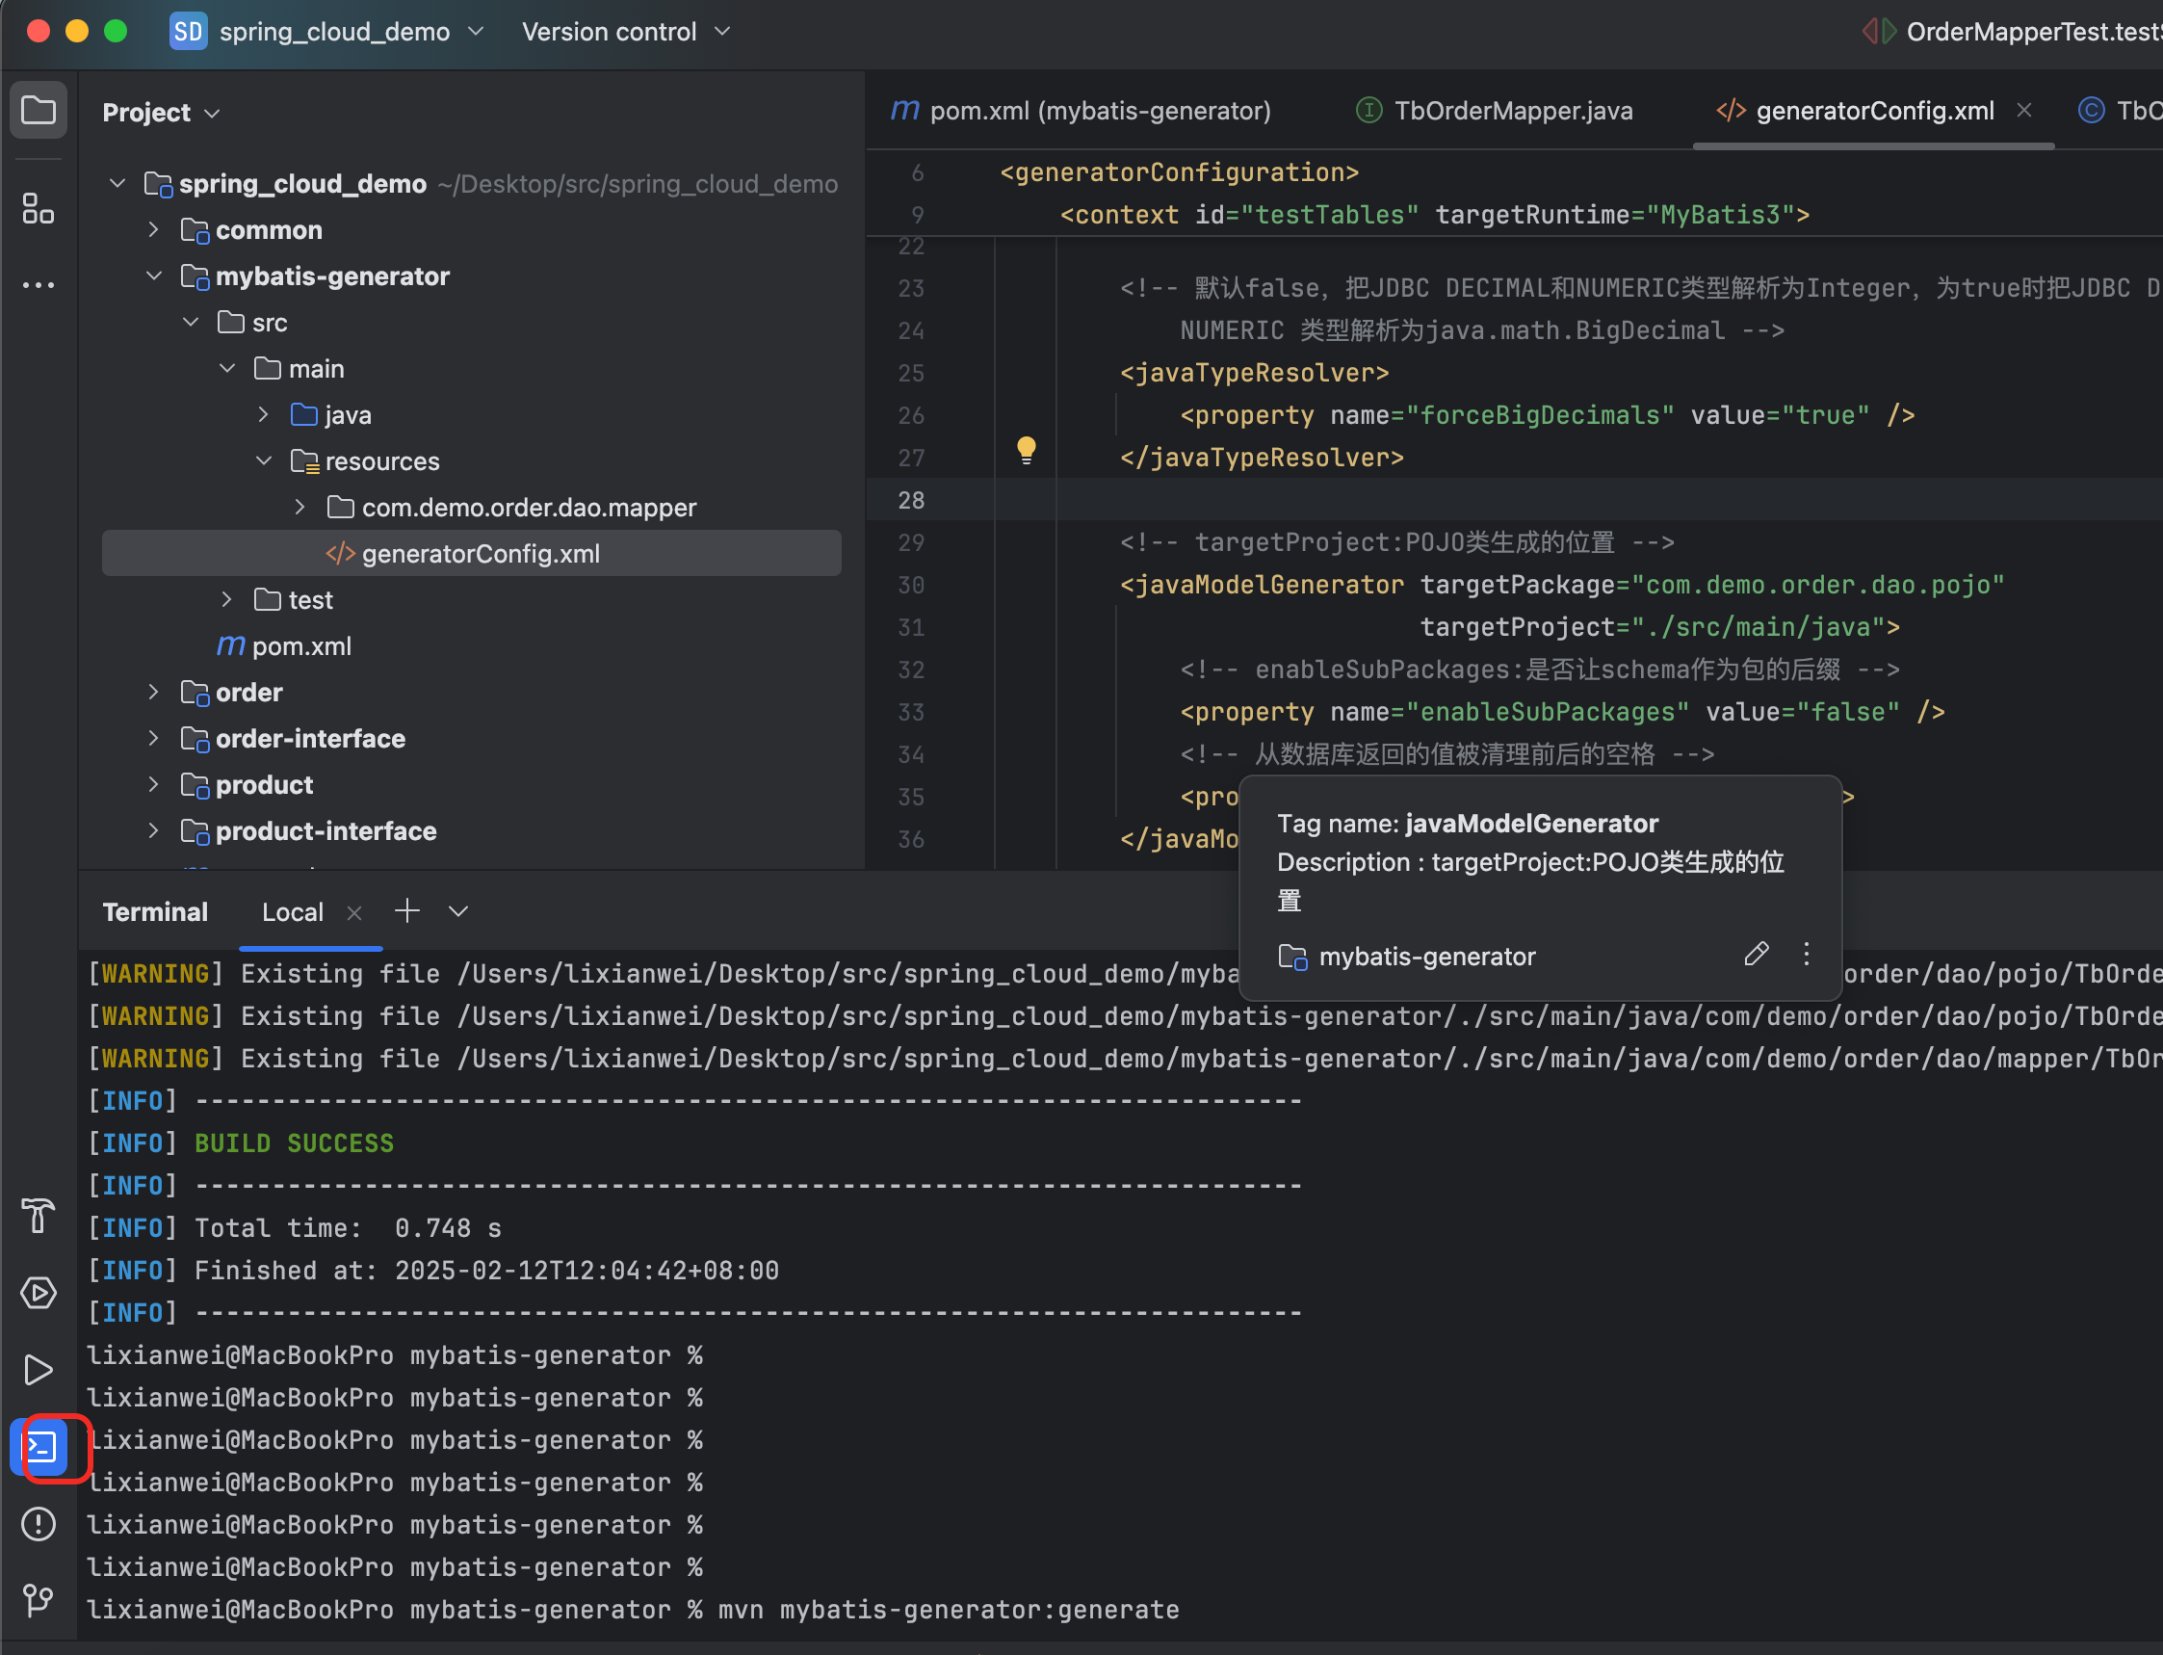
Task: Expand the order module folder
Action: (x=154, y=692)
